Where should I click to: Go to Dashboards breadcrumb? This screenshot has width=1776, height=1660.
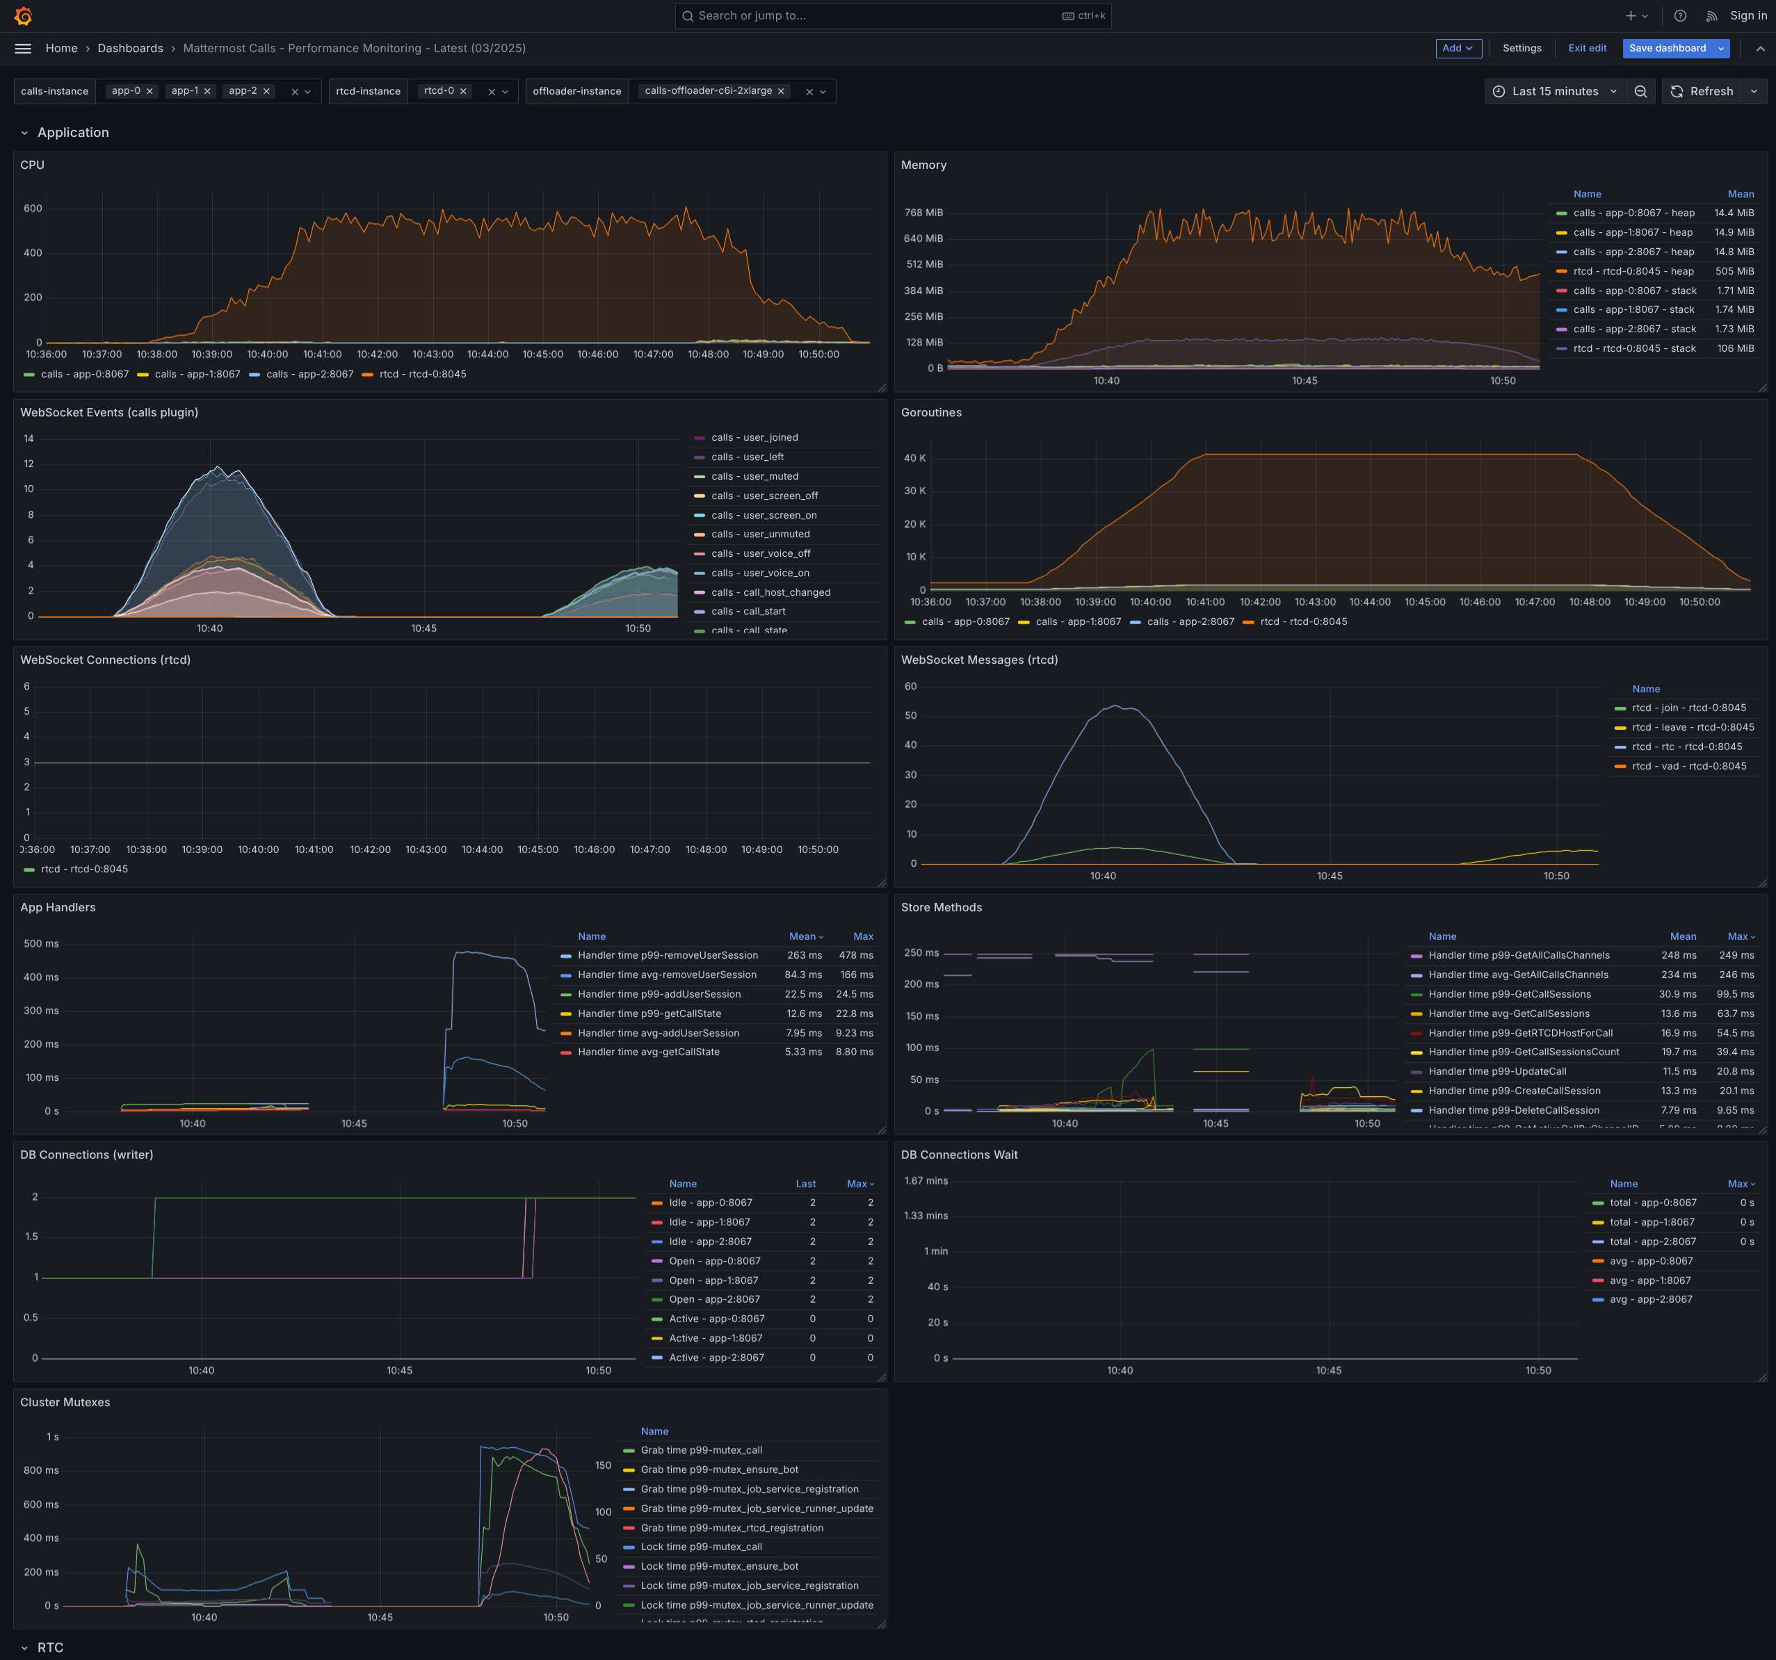pyautogui.click(x=131, y=48)
